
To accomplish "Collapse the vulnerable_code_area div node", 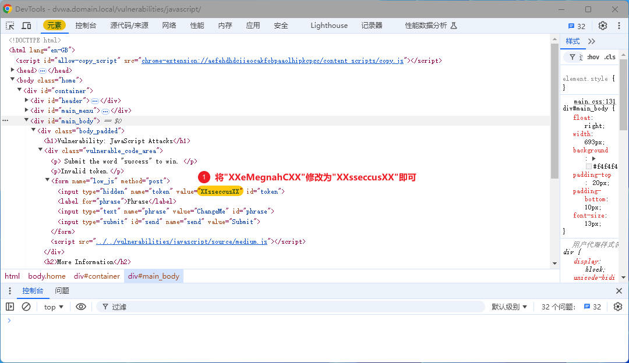I will pos(40,150).
